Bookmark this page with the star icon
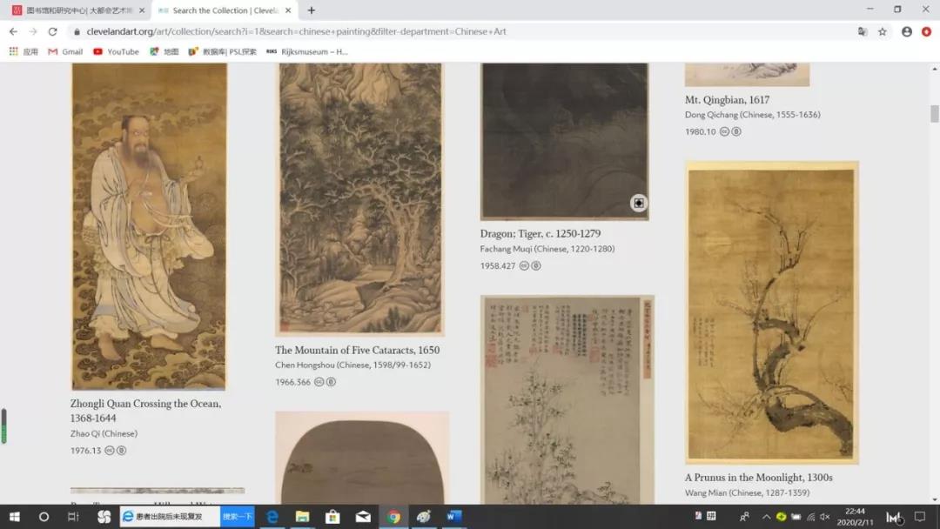 [882, 31]
